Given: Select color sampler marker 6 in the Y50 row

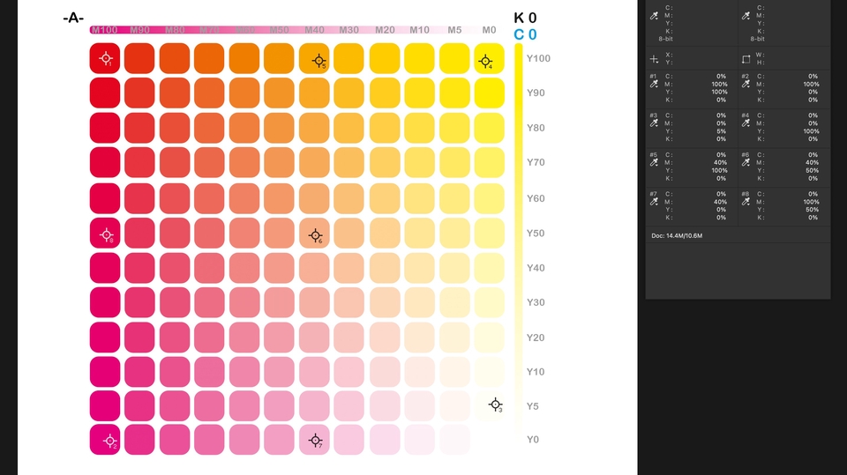Looking at the screenshot, I should tap(315, 235).
